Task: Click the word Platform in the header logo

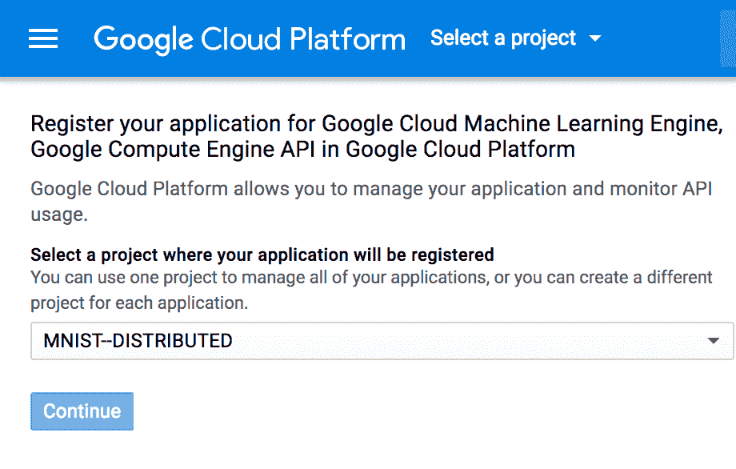Action: point(348,39)
